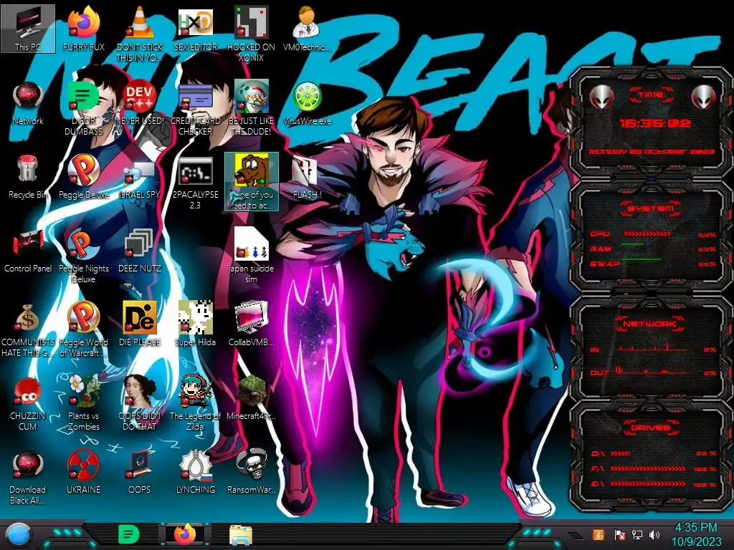Launch Plants vs Zombies

(84, 404)
